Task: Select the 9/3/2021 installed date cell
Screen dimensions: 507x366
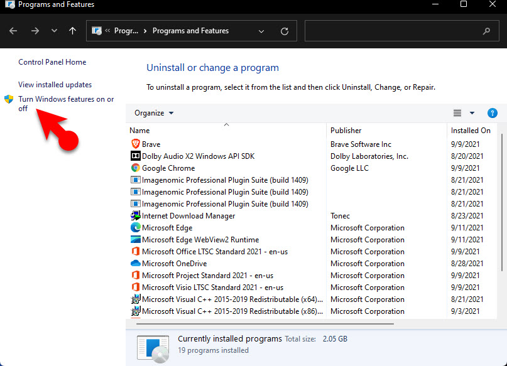Action: pos(465,311)
